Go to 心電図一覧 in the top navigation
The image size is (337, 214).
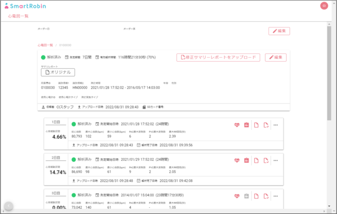pyautogui.click(x=18, y=16)
